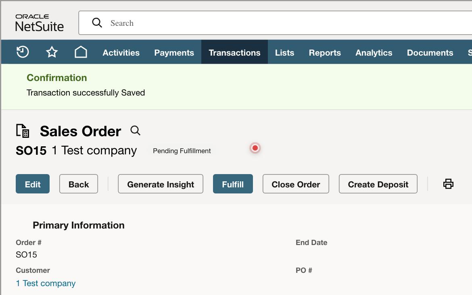The image size is (472, 295).
Task: Click the Create Deposit button
Action: pyautogui.click(x=378, y=184)
